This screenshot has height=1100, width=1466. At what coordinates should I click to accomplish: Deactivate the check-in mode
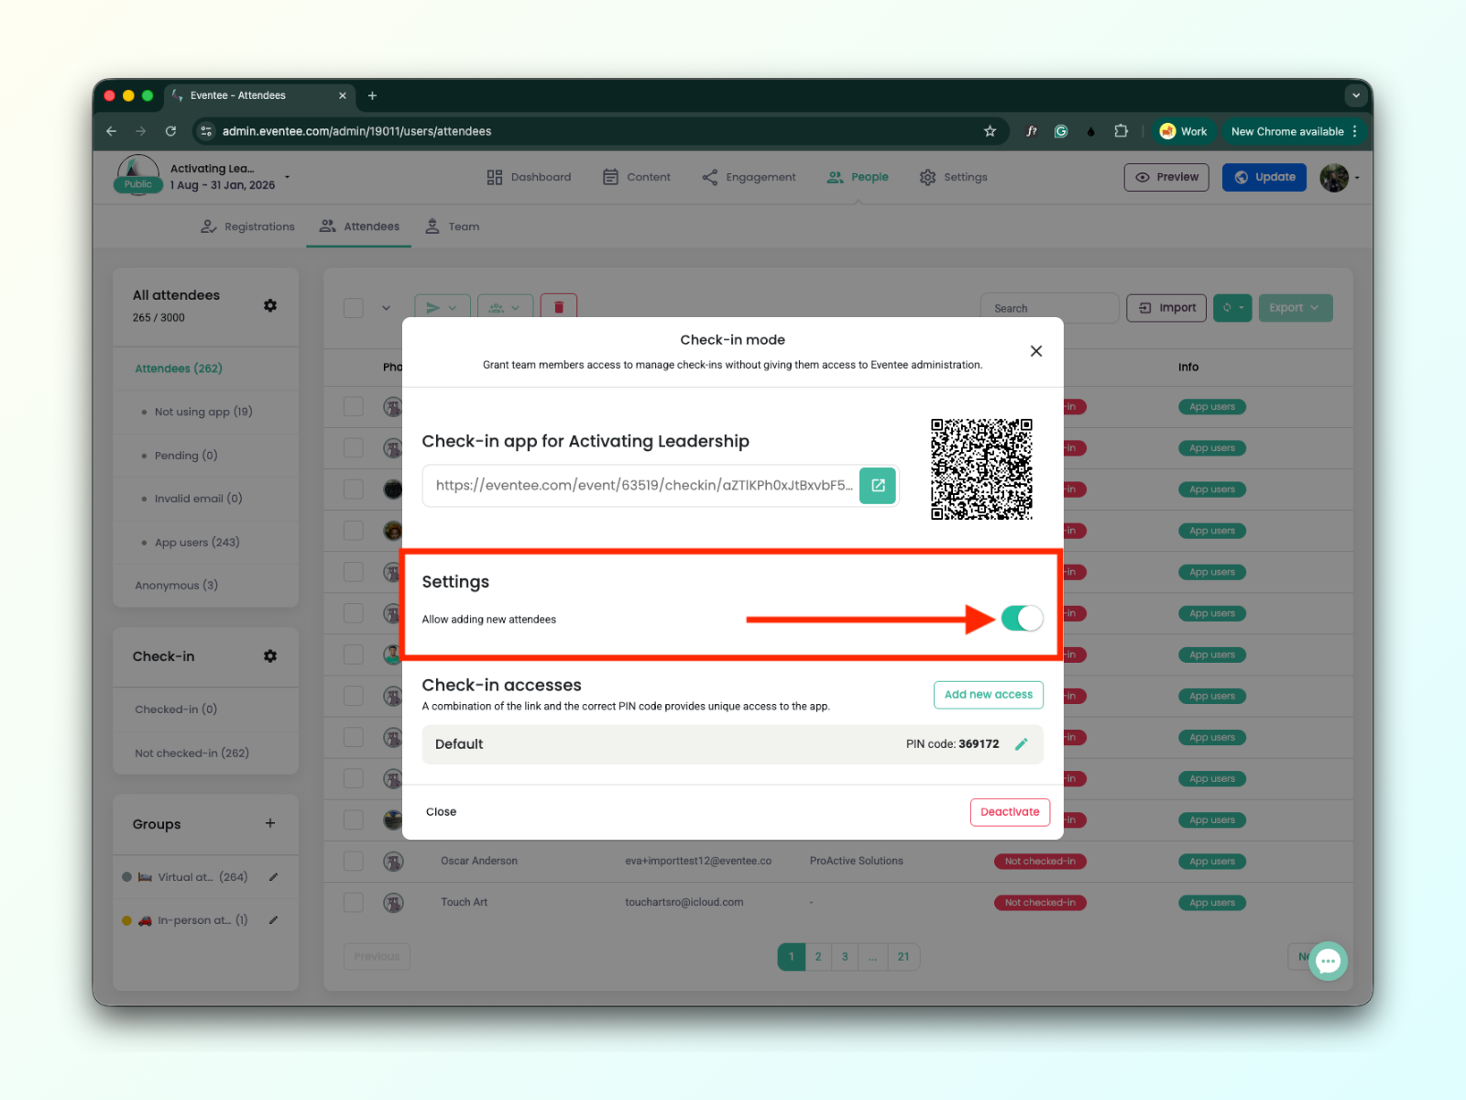(1010, 812)
